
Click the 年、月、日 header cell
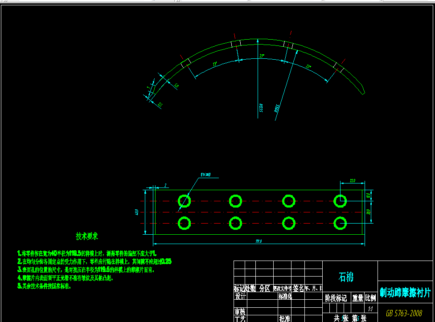pos(313,289)
